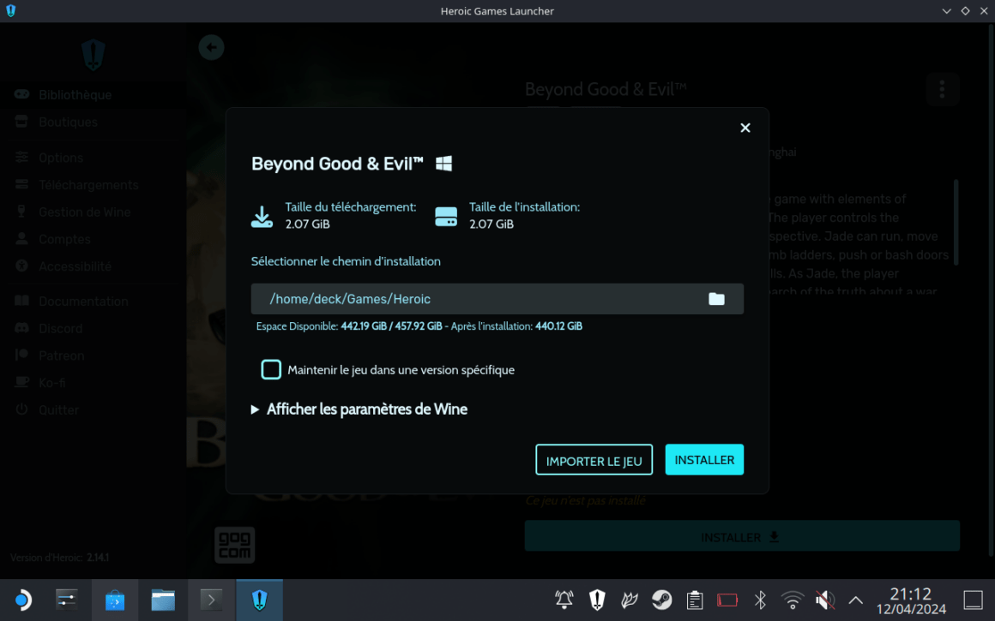
Task: Open Konsole terminal from the taskbar
Action: click(x=211, y=600)
